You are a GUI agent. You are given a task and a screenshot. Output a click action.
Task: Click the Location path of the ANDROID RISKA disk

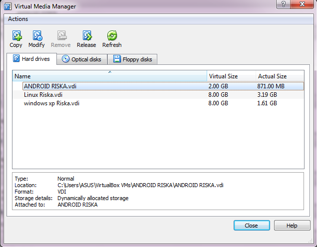point(140,185)
